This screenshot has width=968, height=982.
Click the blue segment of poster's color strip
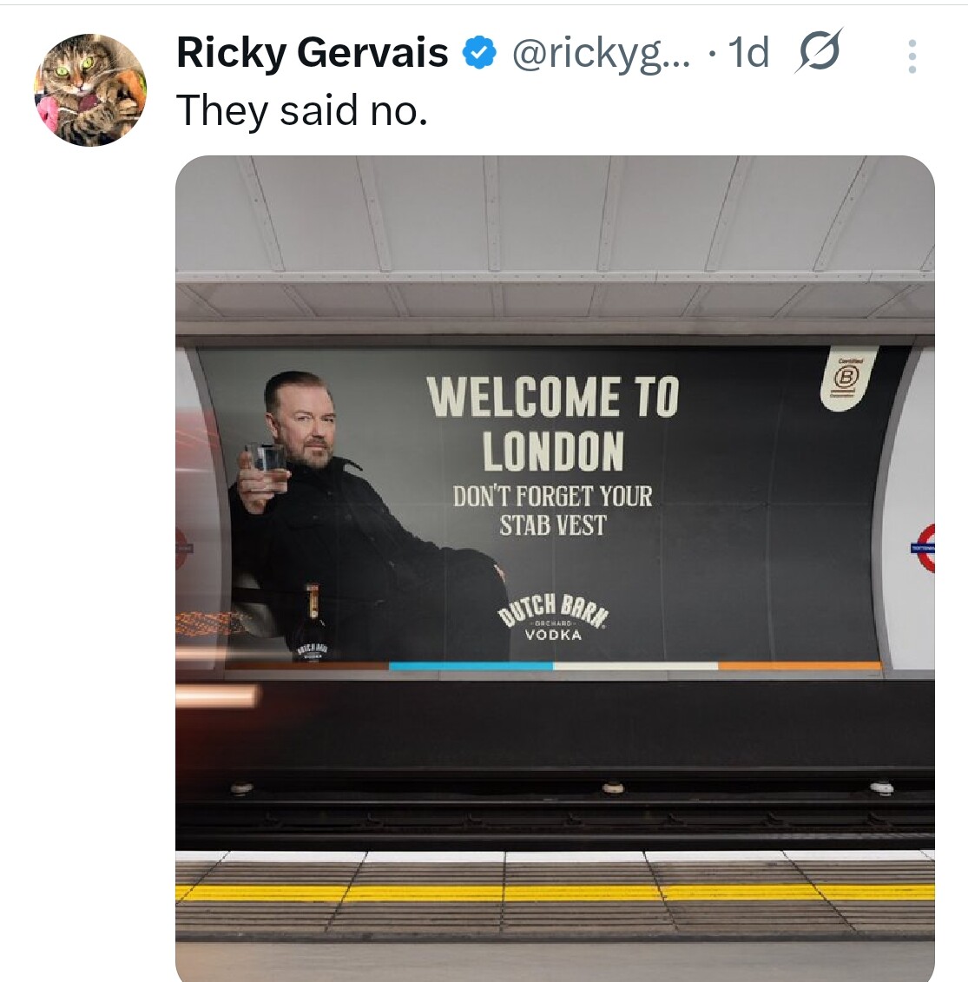click(471, 666)
